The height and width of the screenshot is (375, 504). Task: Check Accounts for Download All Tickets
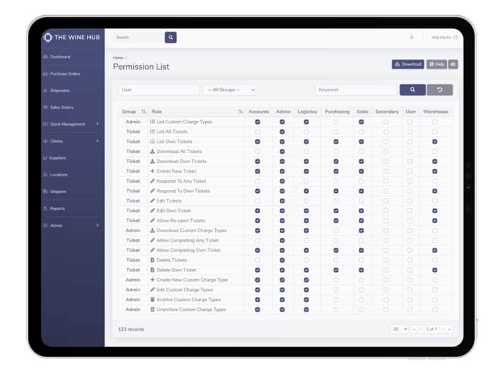tap(258, 152)
